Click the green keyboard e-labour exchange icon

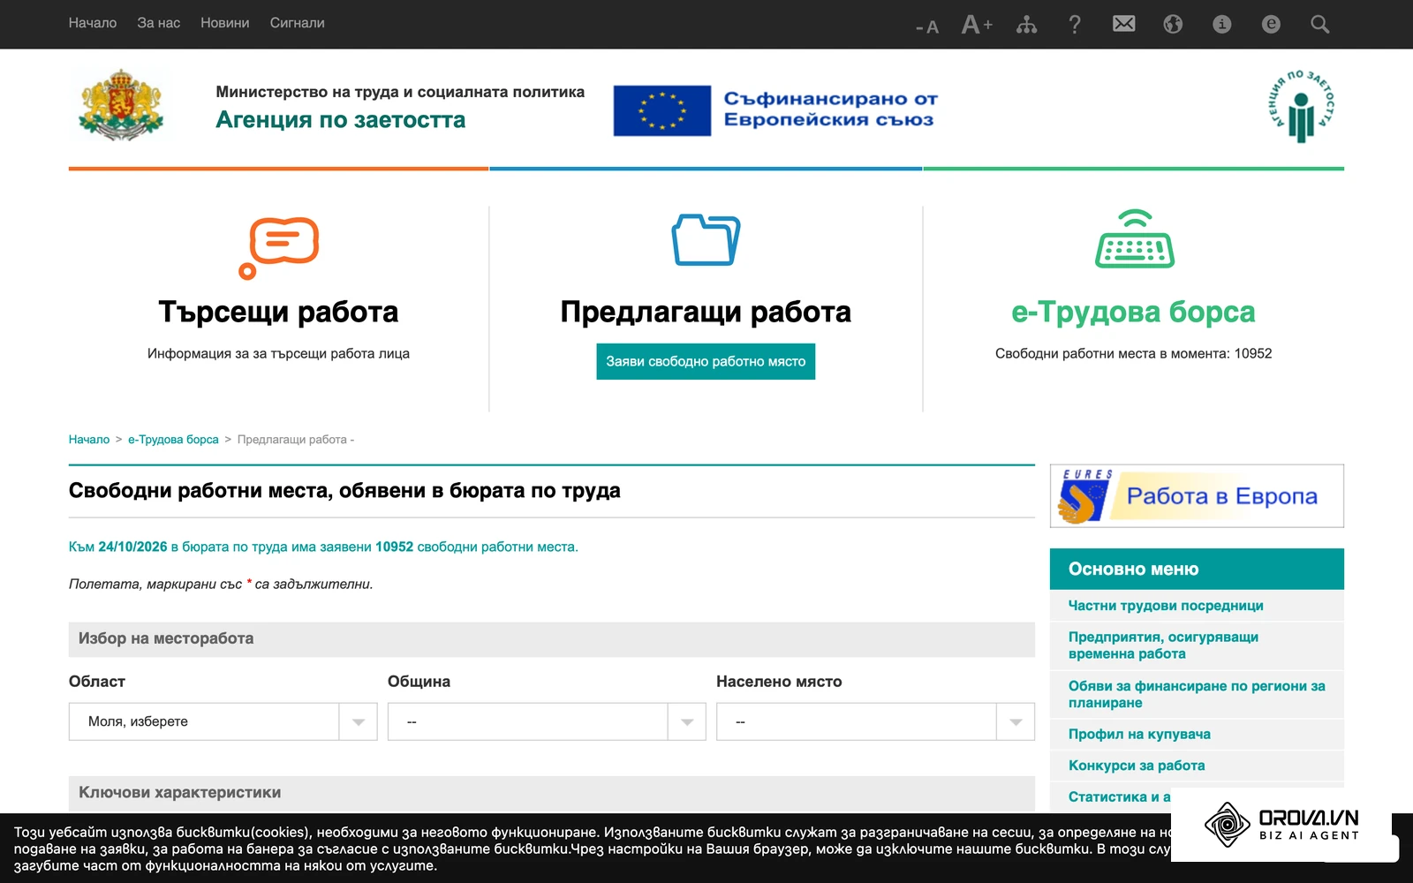pos(1135,238)
